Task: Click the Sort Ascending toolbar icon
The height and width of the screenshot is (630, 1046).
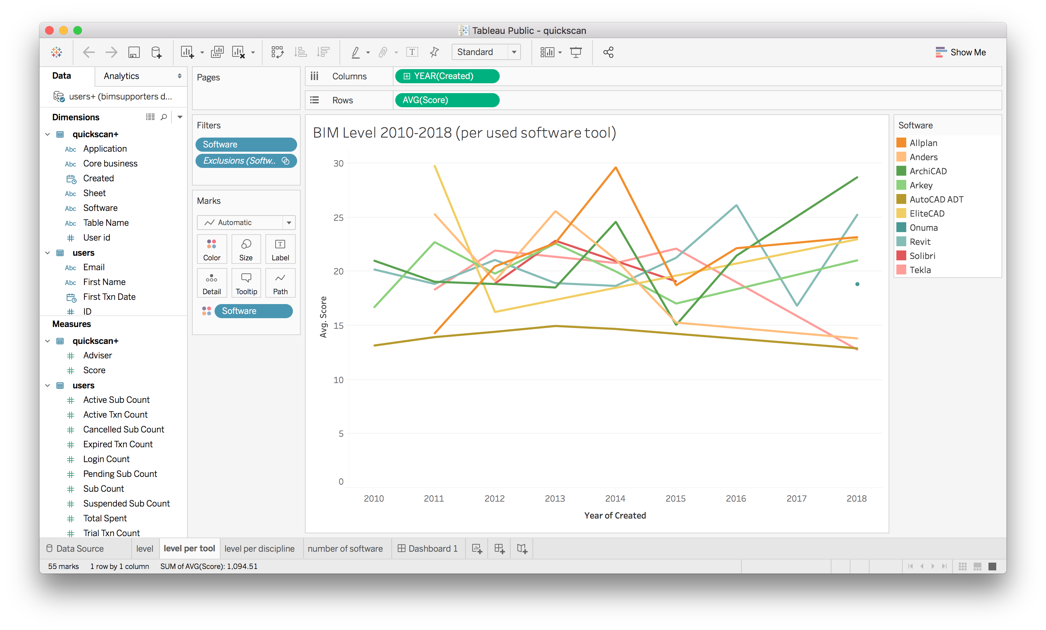Action: [301, 52]
